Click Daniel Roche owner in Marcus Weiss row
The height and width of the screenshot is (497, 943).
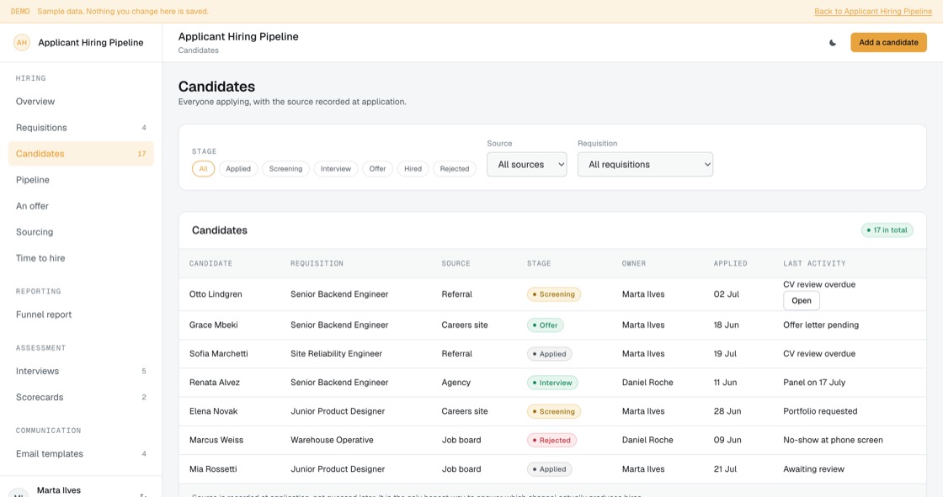[x=647, y=441]
